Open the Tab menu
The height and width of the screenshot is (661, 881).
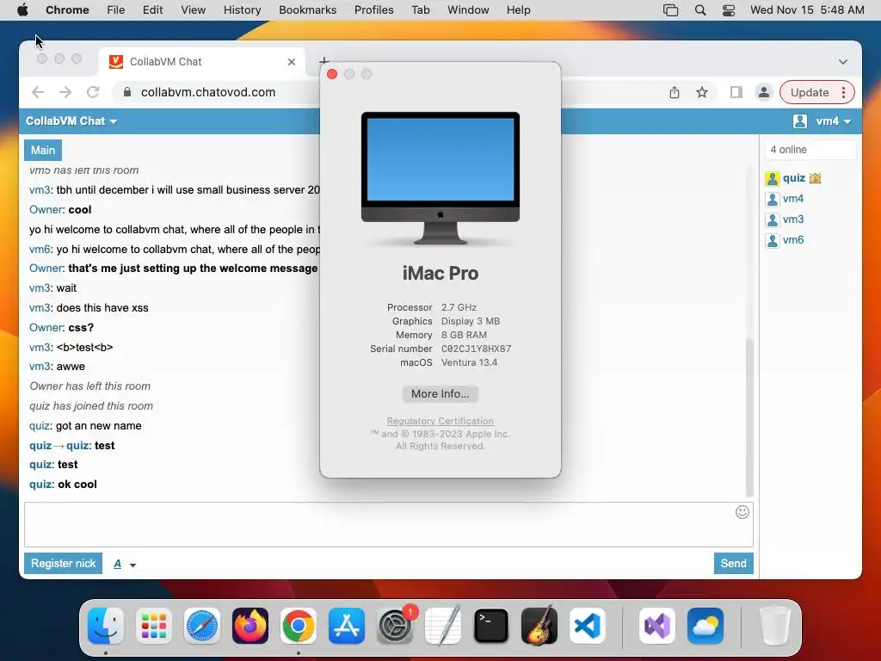pos(420,10)
